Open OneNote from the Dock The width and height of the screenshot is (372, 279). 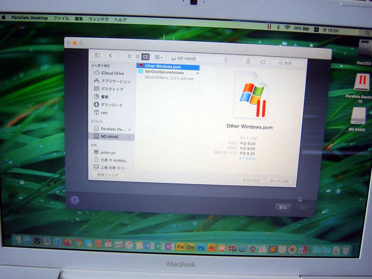tap(169, 246)
